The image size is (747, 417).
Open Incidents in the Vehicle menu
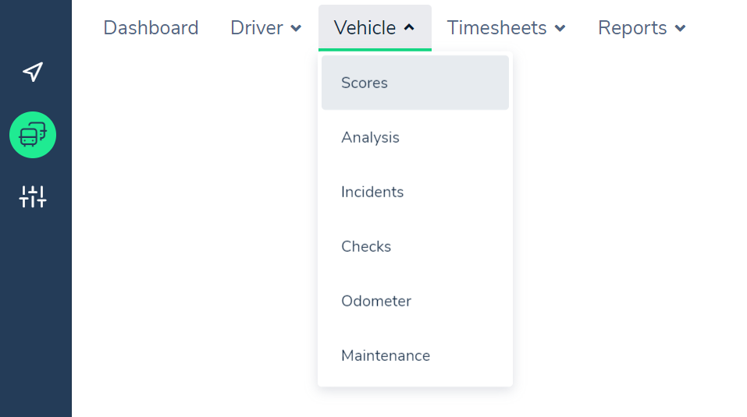415,192
